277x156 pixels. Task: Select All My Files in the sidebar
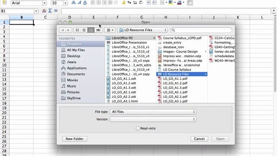(81, 50)
